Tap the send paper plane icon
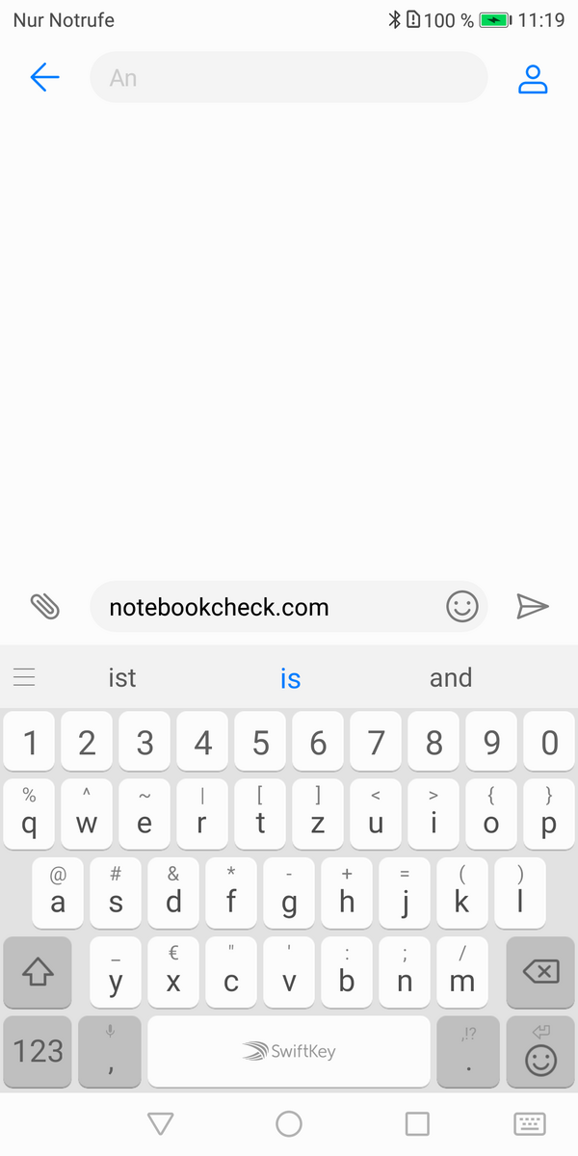The height and width of the screenshot is (1156, 578). (533, 606)
